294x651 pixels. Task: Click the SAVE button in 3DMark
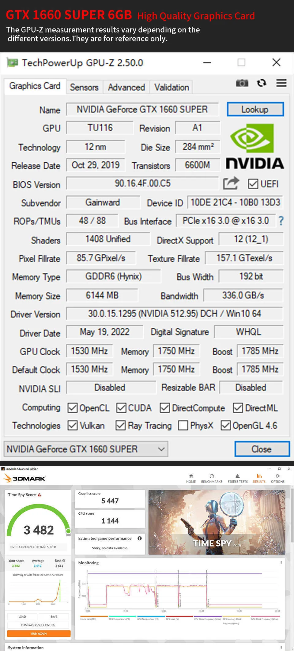[54, 617]
